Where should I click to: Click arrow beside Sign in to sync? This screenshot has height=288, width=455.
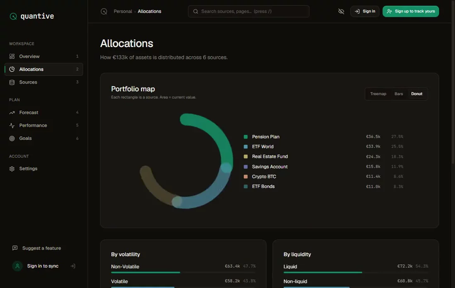click(73, 266)
